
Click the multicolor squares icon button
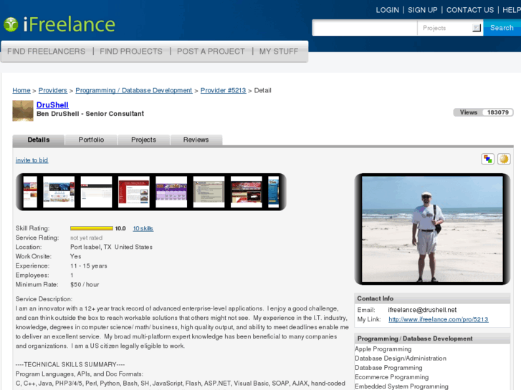(x=488, y=159)
